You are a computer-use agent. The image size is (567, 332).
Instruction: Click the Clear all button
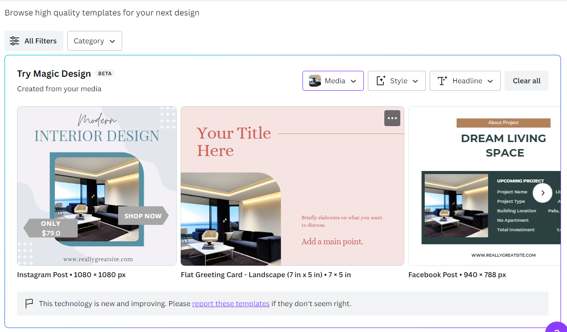(527, 81)
